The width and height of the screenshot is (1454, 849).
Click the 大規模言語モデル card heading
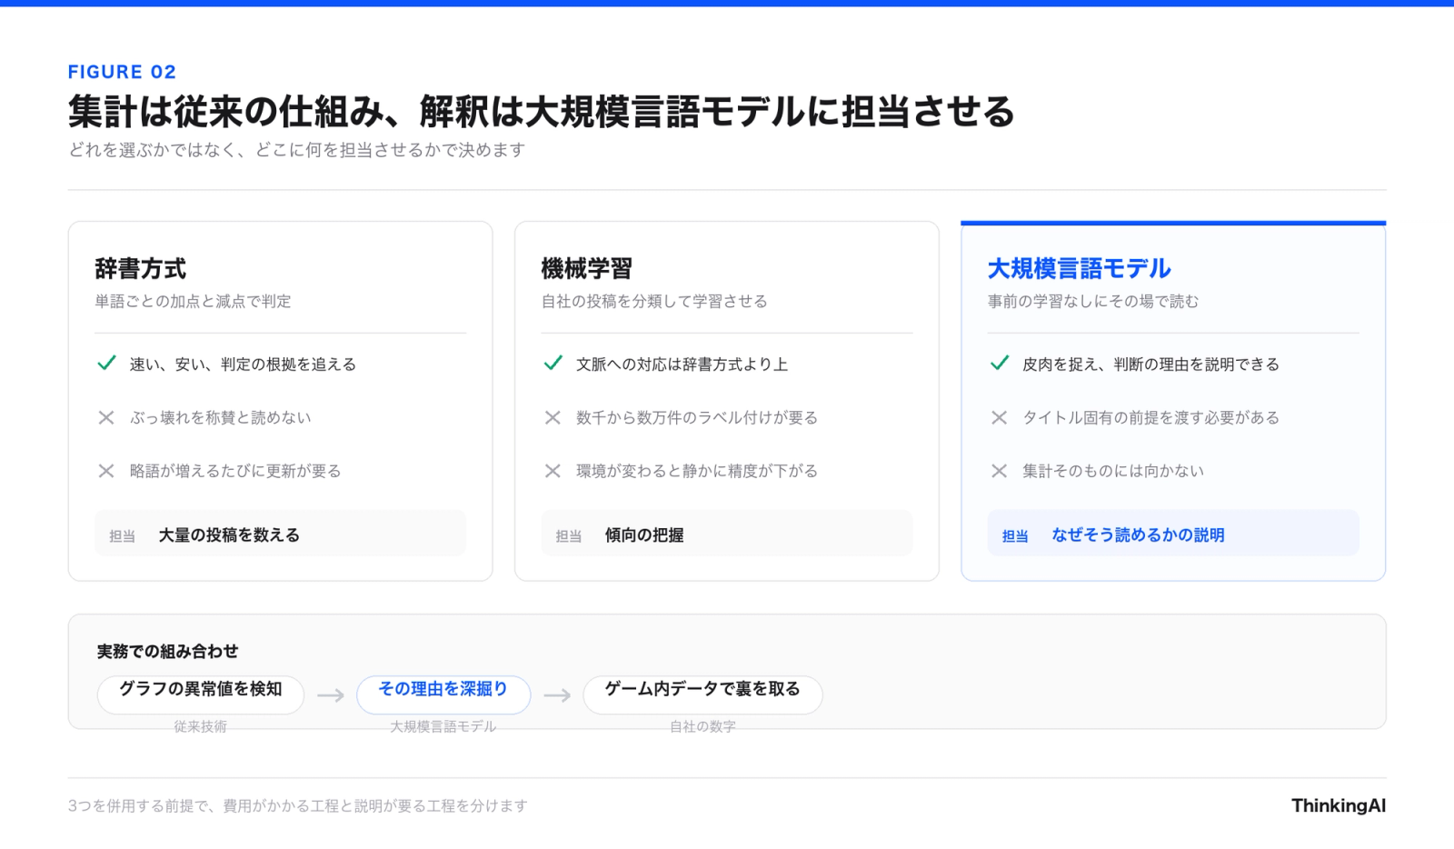(x=1080, y=268)
